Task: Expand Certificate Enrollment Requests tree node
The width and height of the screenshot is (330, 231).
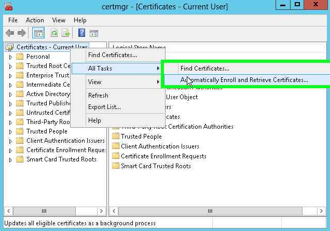Action: click(x=10, y=151)
